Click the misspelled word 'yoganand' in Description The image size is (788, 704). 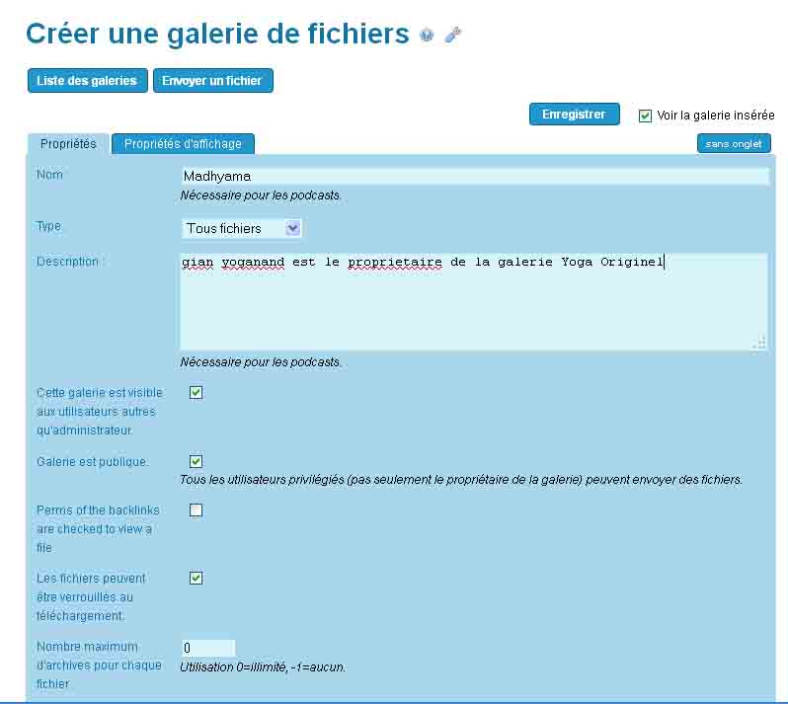(252, 263)
